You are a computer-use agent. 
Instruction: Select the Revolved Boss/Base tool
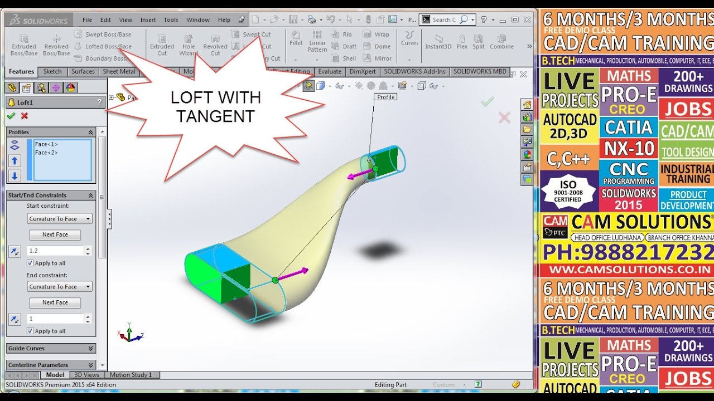pos(56,45)
